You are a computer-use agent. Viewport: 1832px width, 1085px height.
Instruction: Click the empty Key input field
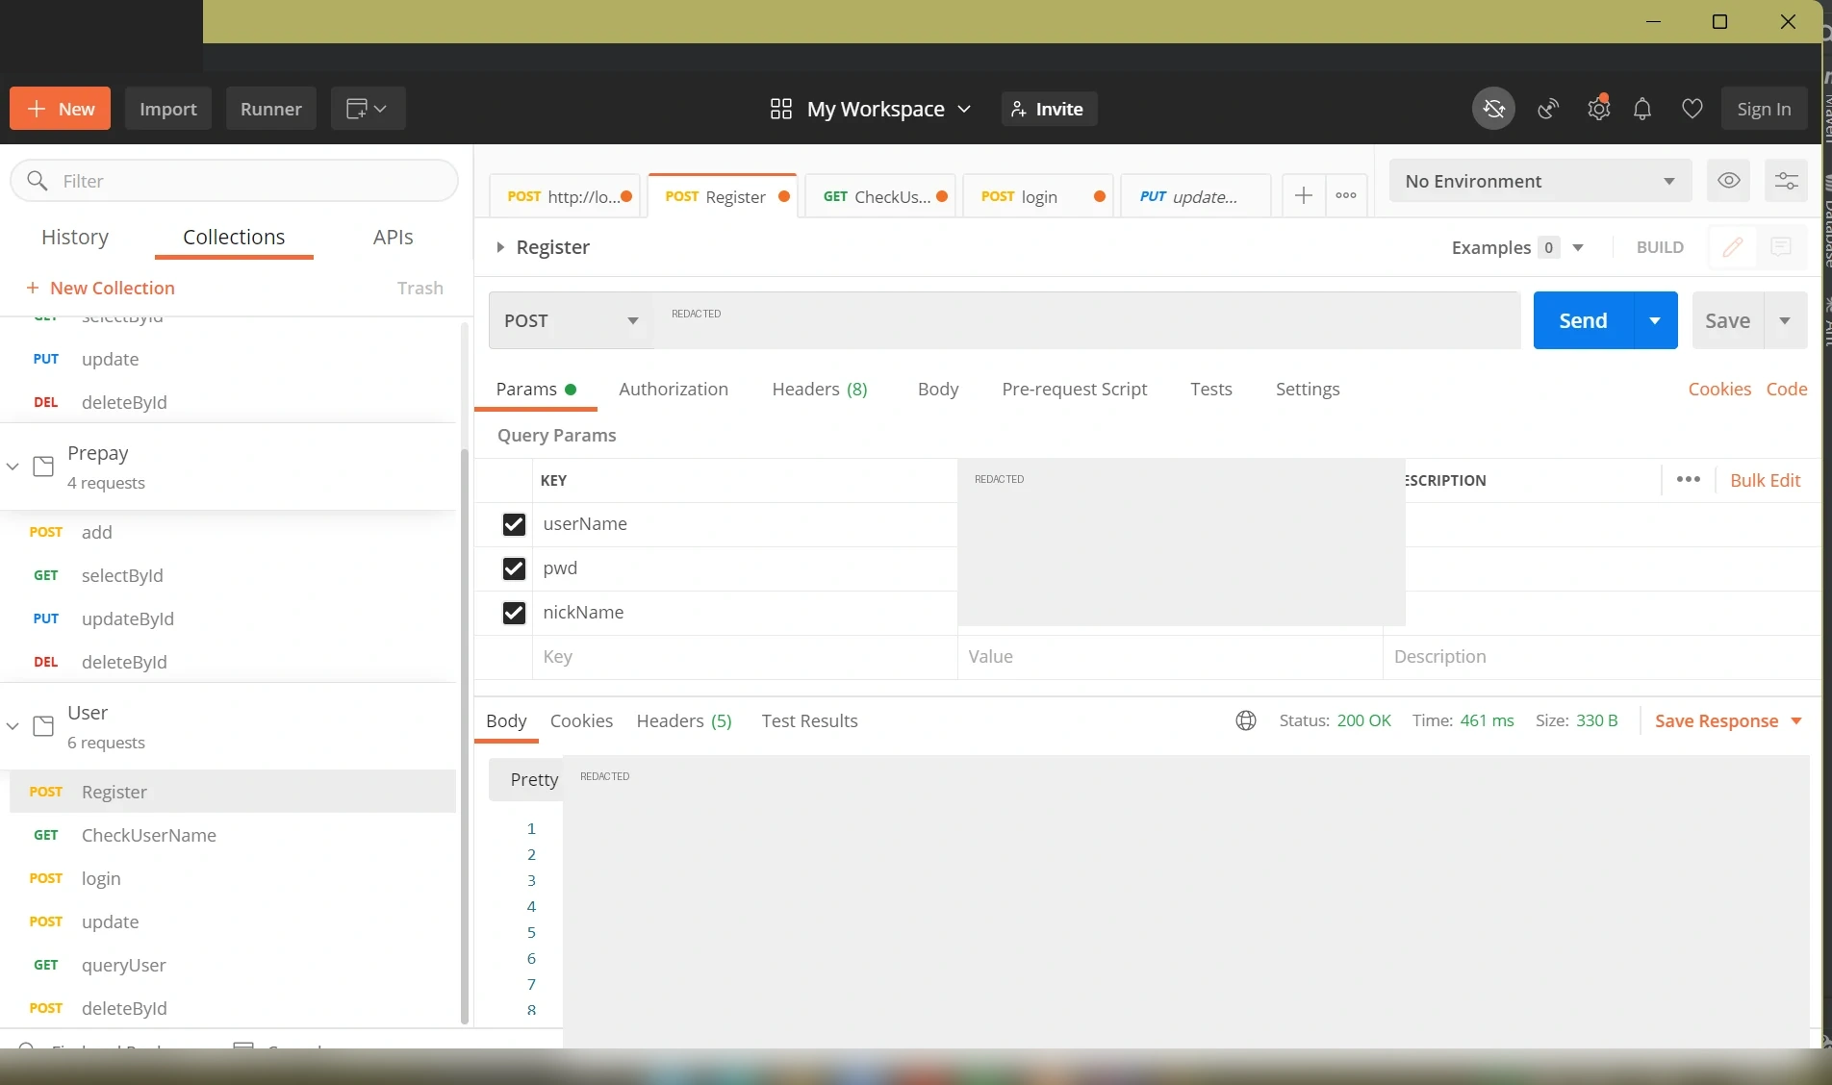tap(745, 657)
